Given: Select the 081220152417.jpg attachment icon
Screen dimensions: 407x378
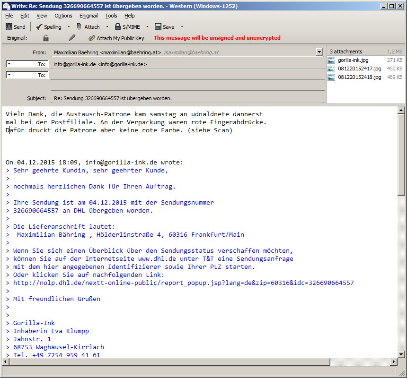Looking at the screenshot, I should click(331, 69).
